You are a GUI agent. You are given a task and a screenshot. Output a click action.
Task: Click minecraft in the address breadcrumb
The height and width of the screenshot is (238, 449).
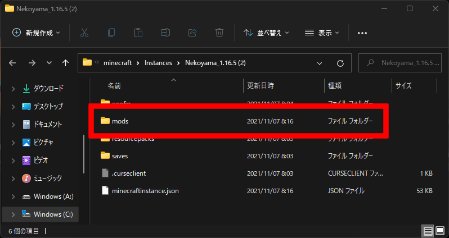118,63
